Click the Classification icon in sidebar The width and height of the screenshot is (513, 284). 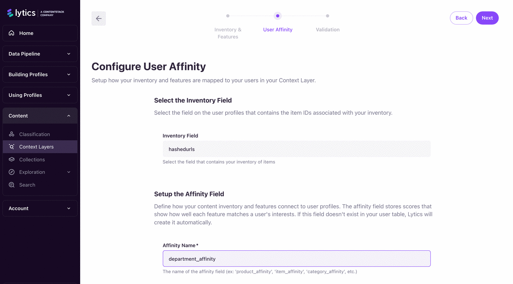pyautogui.click(x=12, y=134)
